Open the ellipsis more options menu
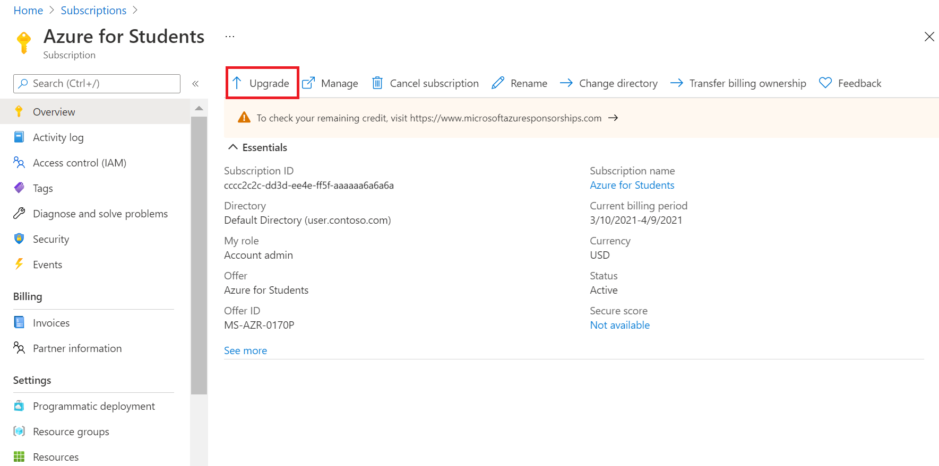 (x=230, y=37)
